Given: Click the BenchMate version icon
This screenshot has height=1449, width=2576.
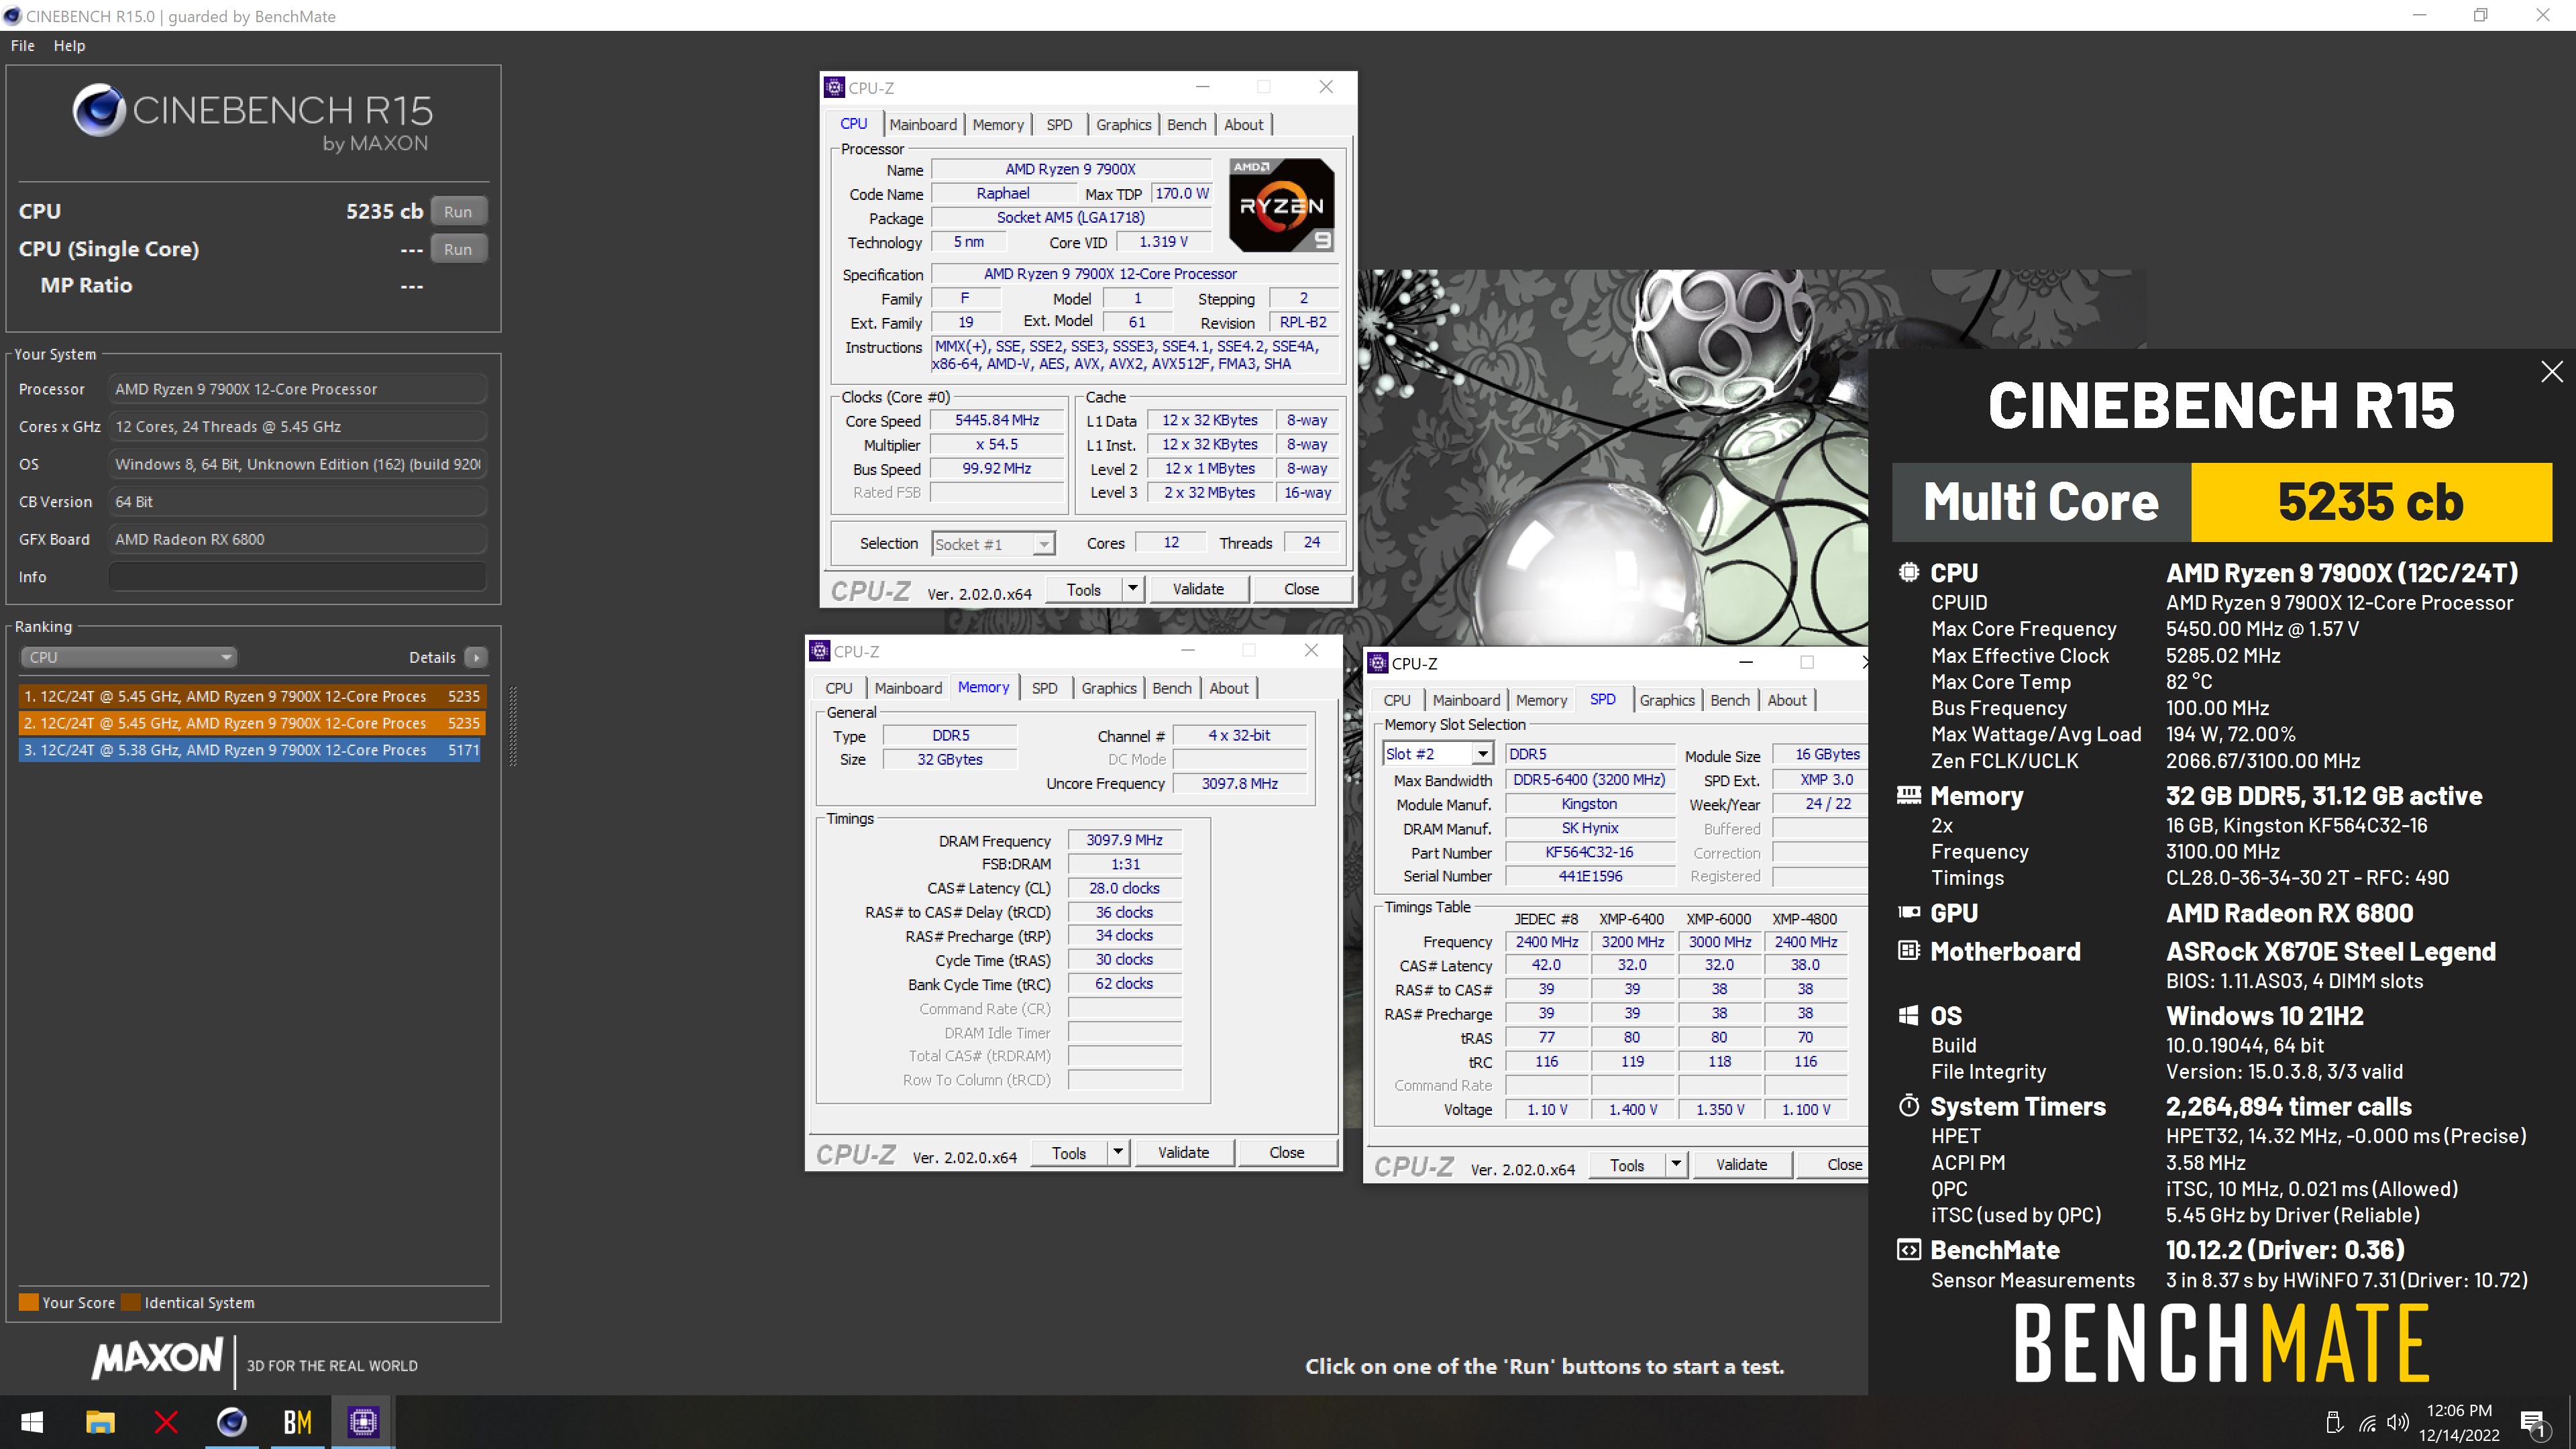Looking at the screenshot, I should (x=1908, y=1249).
